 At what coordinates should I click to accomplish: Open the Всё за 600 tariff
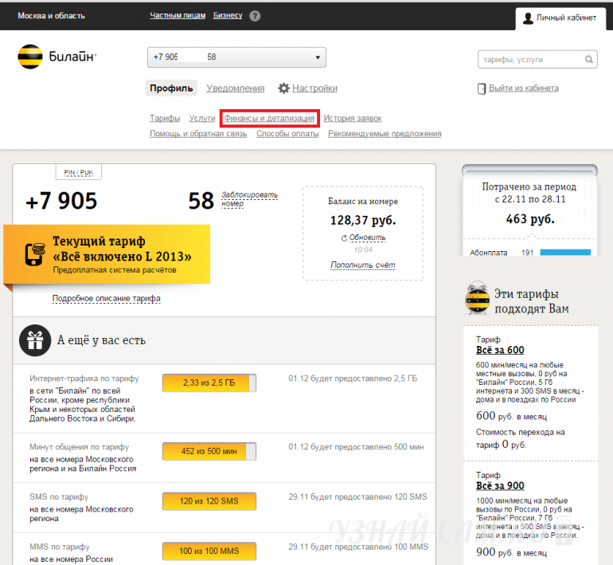point(500,350)
